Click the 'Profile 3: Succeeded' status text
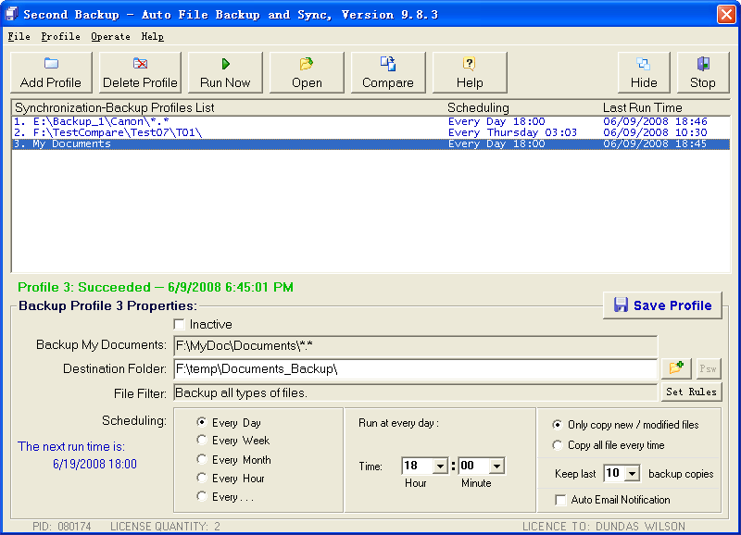This screenshot has height=535, width=741. point(156,287)
